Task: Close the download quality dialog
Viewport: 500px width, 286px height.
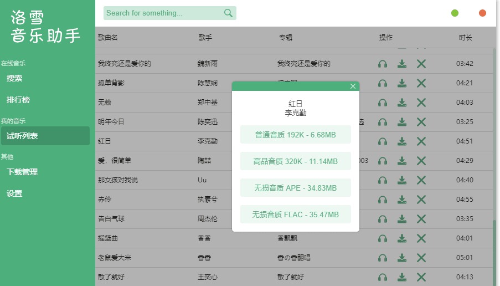Action: click(x=353, y=86)
